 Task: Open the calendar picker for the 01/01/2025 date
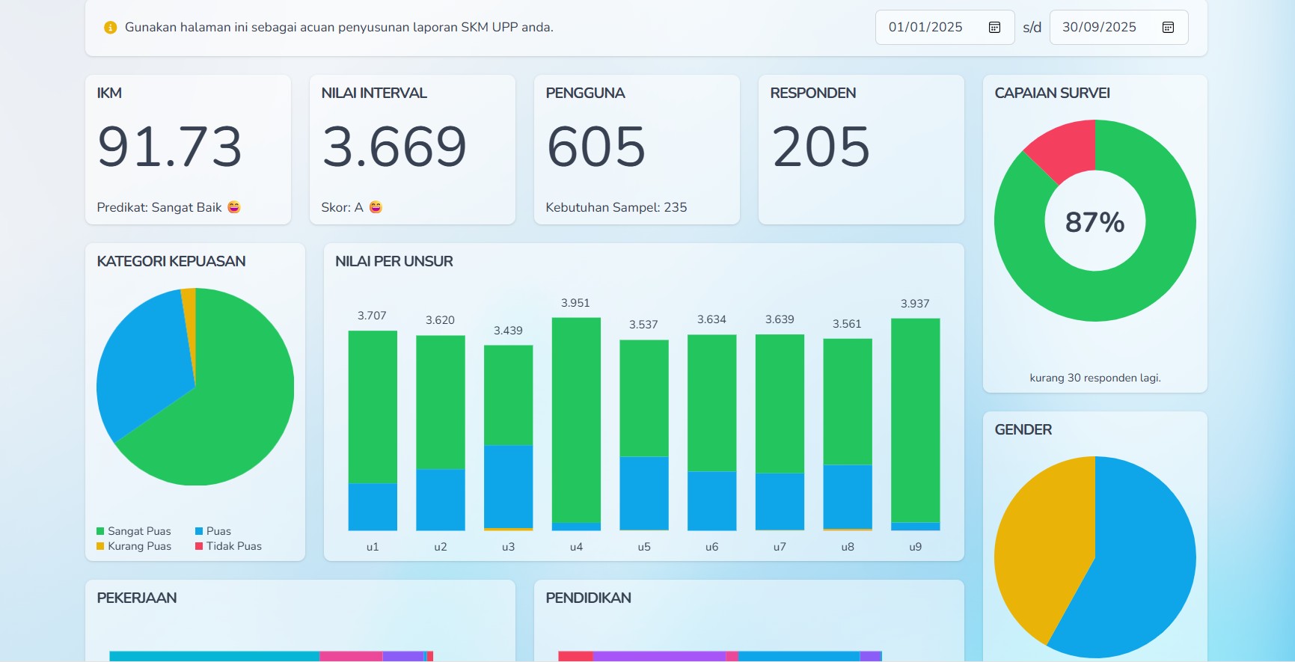[994, 28]
